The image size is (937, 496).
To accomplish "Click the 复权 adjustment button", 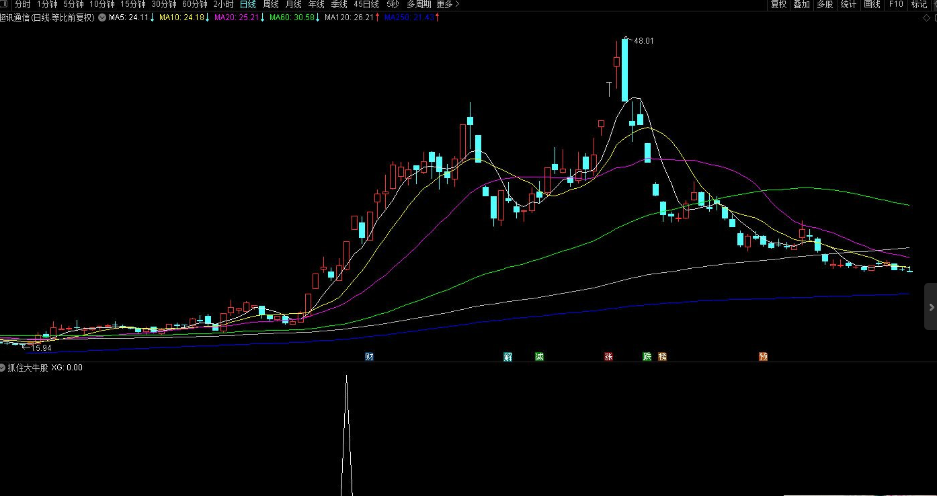I will (778, 5).
